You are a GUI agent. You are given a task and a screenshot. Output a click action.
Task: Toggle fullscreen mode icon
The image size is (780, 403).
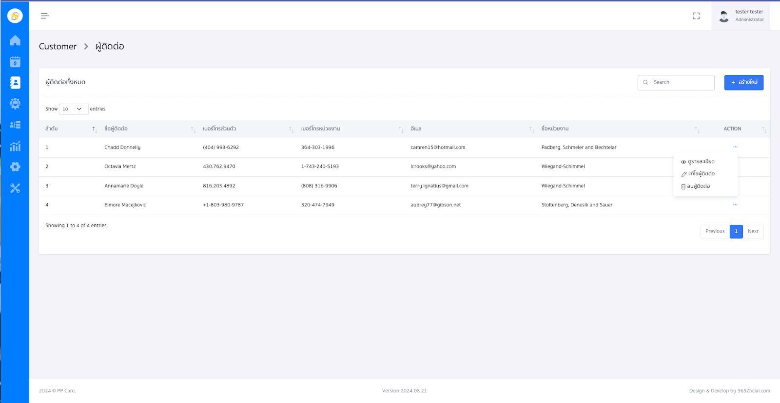click(x=696, y=16)
